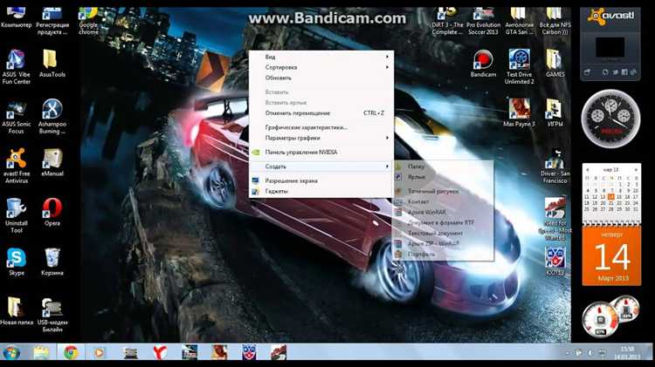Open avast! Free Antivirus desktop shortcut
This screenshot has height=367, width=655.
point(16,166)
